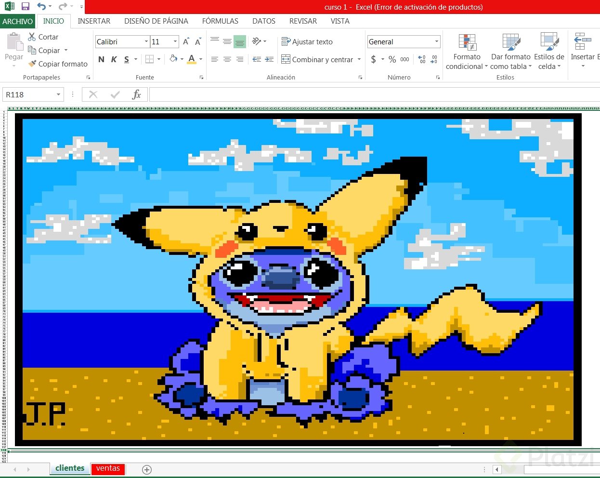Open number format General dropdown

[x=437, y=41]
